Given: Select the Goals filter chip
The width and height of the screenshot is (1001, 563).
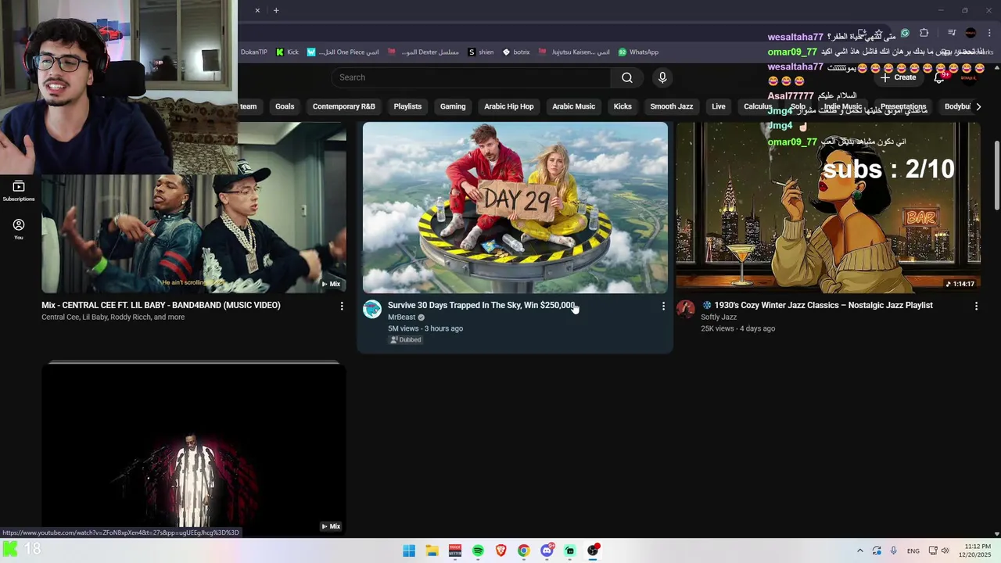Looking at the screenshot, I should 285,106.
